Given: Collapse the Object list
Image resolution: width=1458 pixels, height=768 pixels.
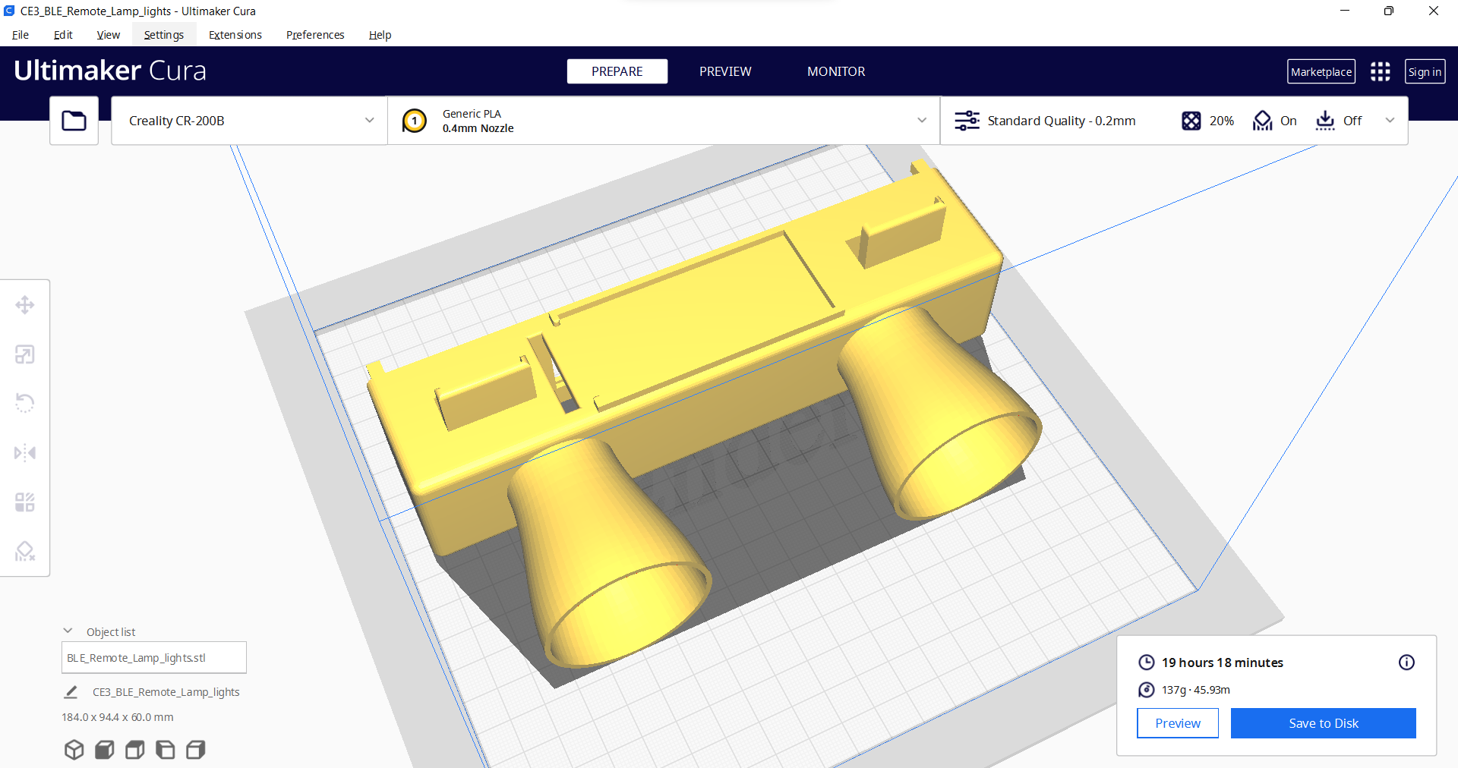Looking at the screenshot, I should click(x=68, y=631).
